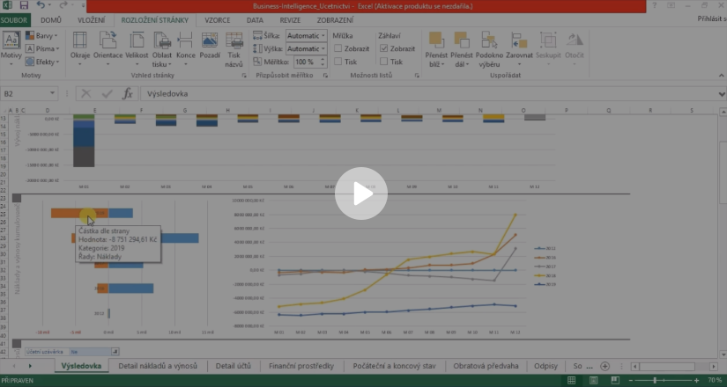Screen dimensions: 727x387
Task: Switch to Page Break Preview in status bar
Action: coord(615,381)
